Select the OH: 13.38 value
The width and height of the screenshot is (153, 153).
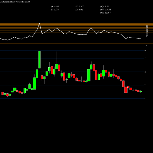click(105, 10)
